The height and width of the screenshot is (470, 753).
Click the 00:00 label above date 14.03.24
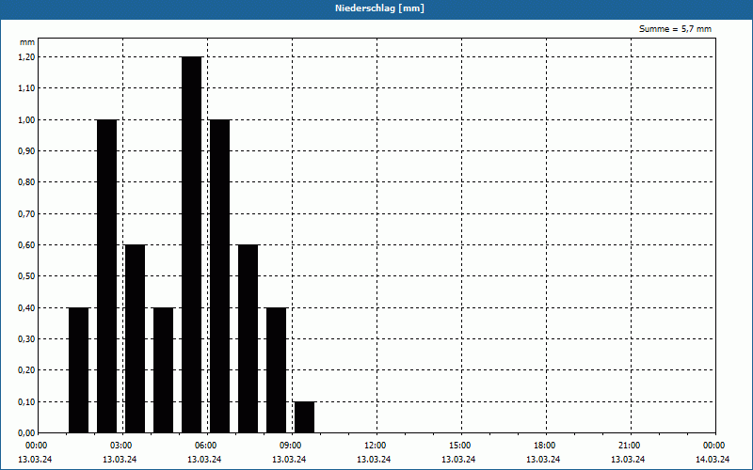click(x=714, y=446)
